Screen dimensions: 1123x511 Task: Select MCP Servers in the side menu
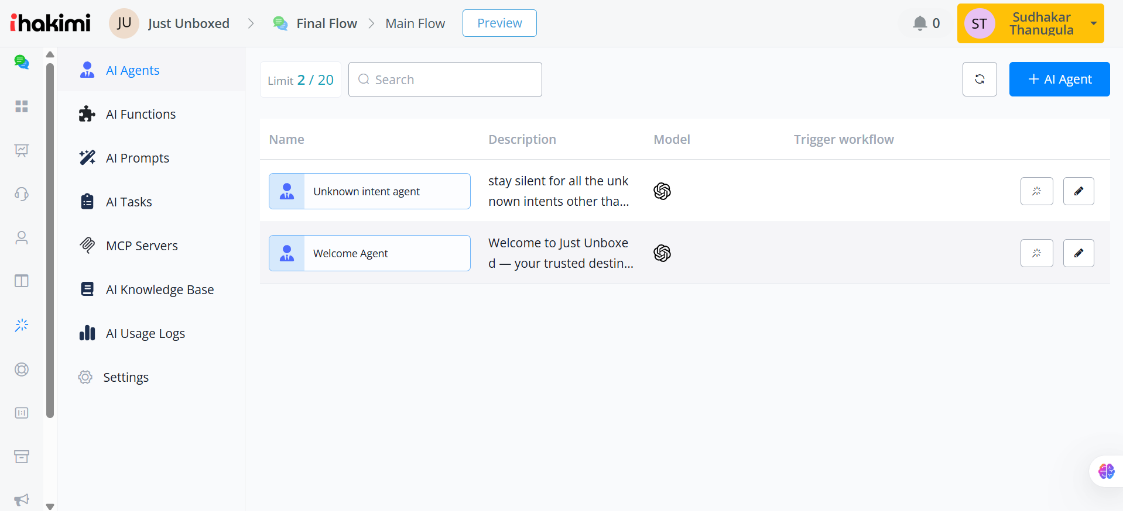pyautogui.click(x=151, y=246)
